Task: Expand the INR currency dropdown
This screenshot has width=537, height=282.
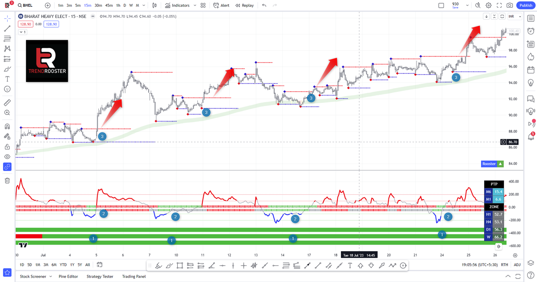Action: click(515, 17)
